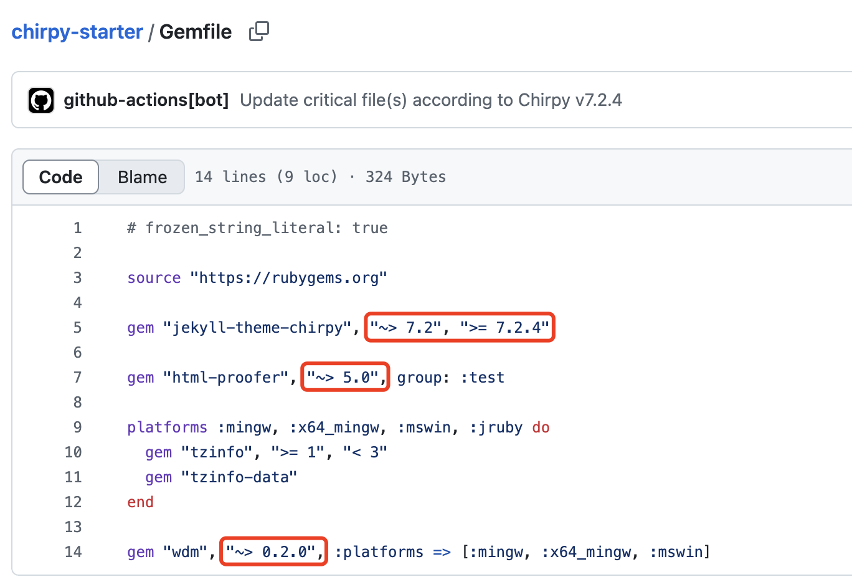Switch to the Blame view tab

click(142, 177)
